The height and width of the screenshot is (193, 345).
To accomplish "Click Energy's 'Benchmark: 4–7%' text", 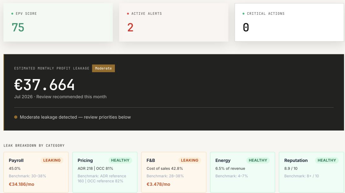I will pyautogui.click(x=231, y=176).
